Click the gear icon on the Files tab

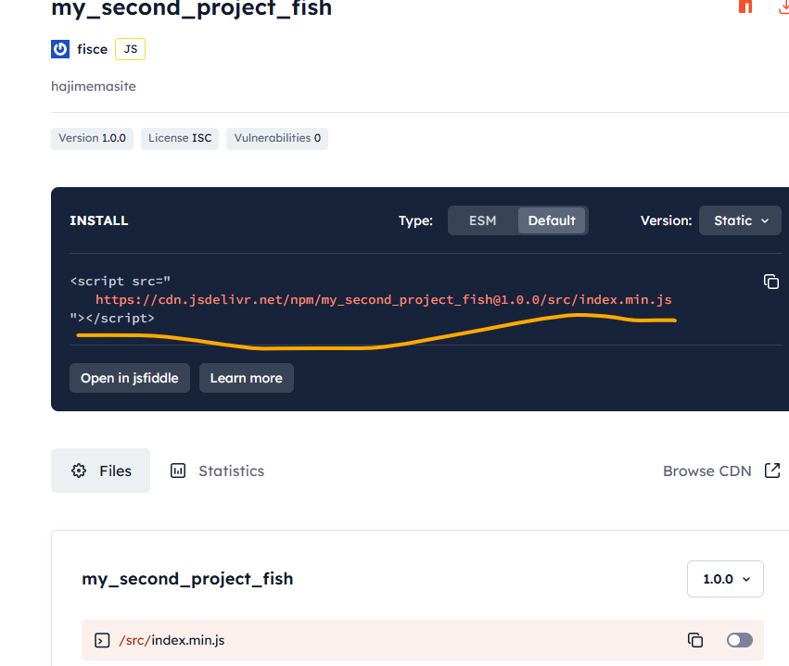click(x=80, y=471)
